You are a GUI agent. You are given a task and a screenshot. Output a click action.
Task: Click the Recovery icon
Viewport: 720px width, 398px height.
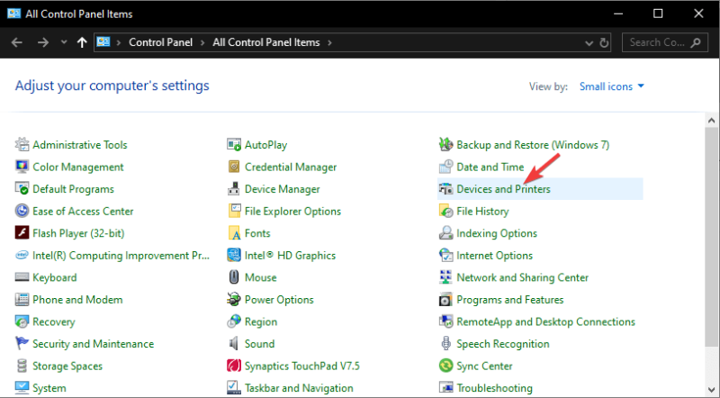point(22,321)
